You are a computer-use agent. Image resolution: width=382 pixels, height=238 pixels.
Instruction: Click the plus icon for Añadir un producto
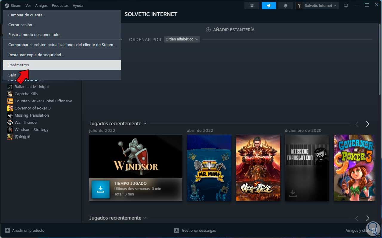[7, 230]
